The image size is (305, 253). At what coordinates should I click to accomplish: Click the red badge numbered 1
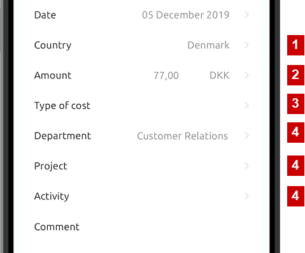(x=295, y=45)
